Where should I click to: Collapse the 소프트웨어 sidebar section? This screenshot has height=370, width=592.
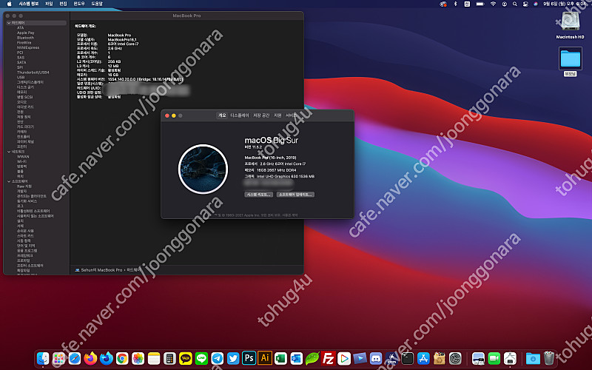[8, 180]
